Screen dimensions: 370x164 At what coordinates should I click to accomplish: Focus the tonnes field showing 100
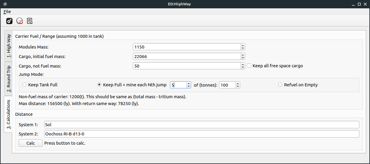(227, 85)
